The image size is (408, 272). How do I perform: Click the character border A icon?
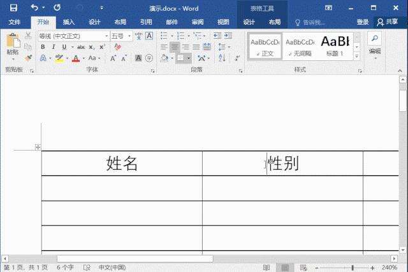(149, 36)
